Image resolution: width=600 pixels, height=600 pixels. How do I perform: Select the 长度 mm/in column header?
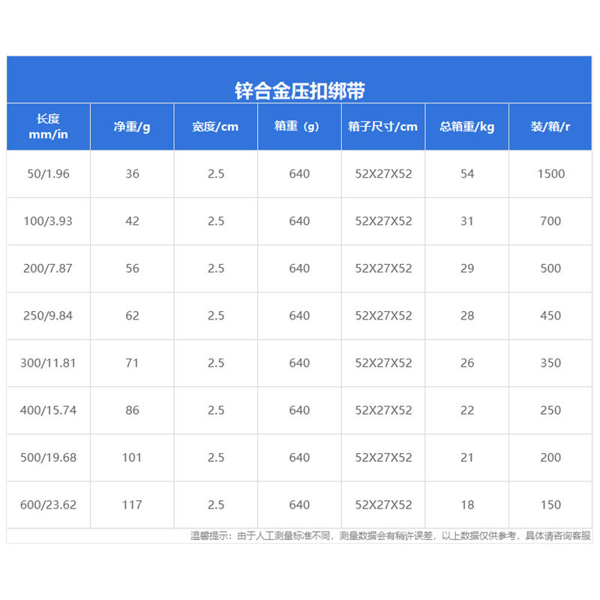pos(48,127)
